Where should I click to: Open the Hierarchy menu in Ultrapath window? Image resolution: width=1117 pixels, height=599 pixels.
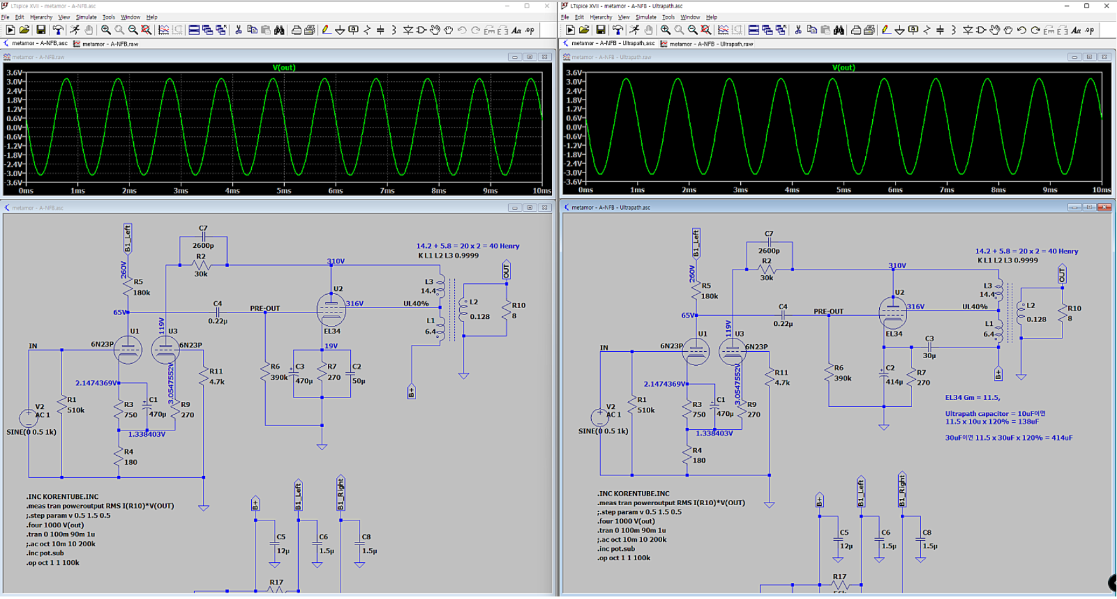tap(600, 17)
